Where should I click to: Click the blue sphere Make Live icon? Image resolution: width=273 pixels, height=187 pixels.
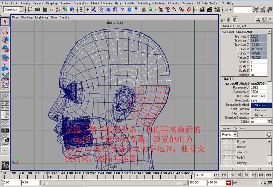[x=129, y=10]
